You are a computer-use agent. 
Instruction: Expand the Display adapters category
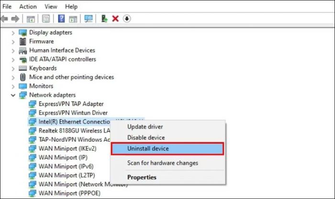click(13, 33)
